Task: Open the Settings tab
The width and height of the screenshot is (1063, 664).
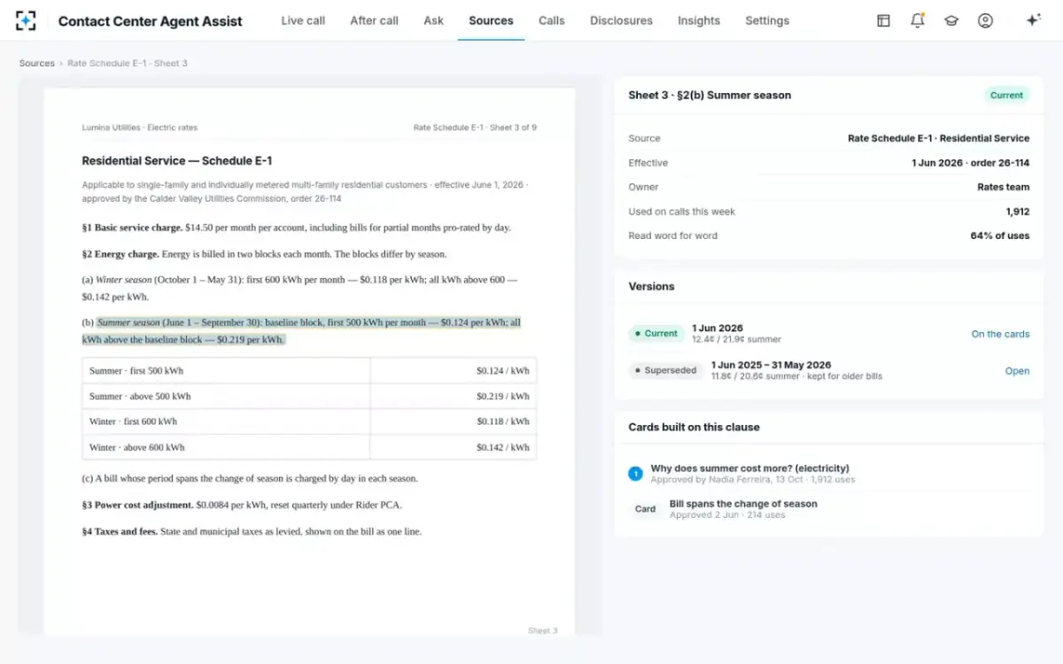Action: coord(767,20)
